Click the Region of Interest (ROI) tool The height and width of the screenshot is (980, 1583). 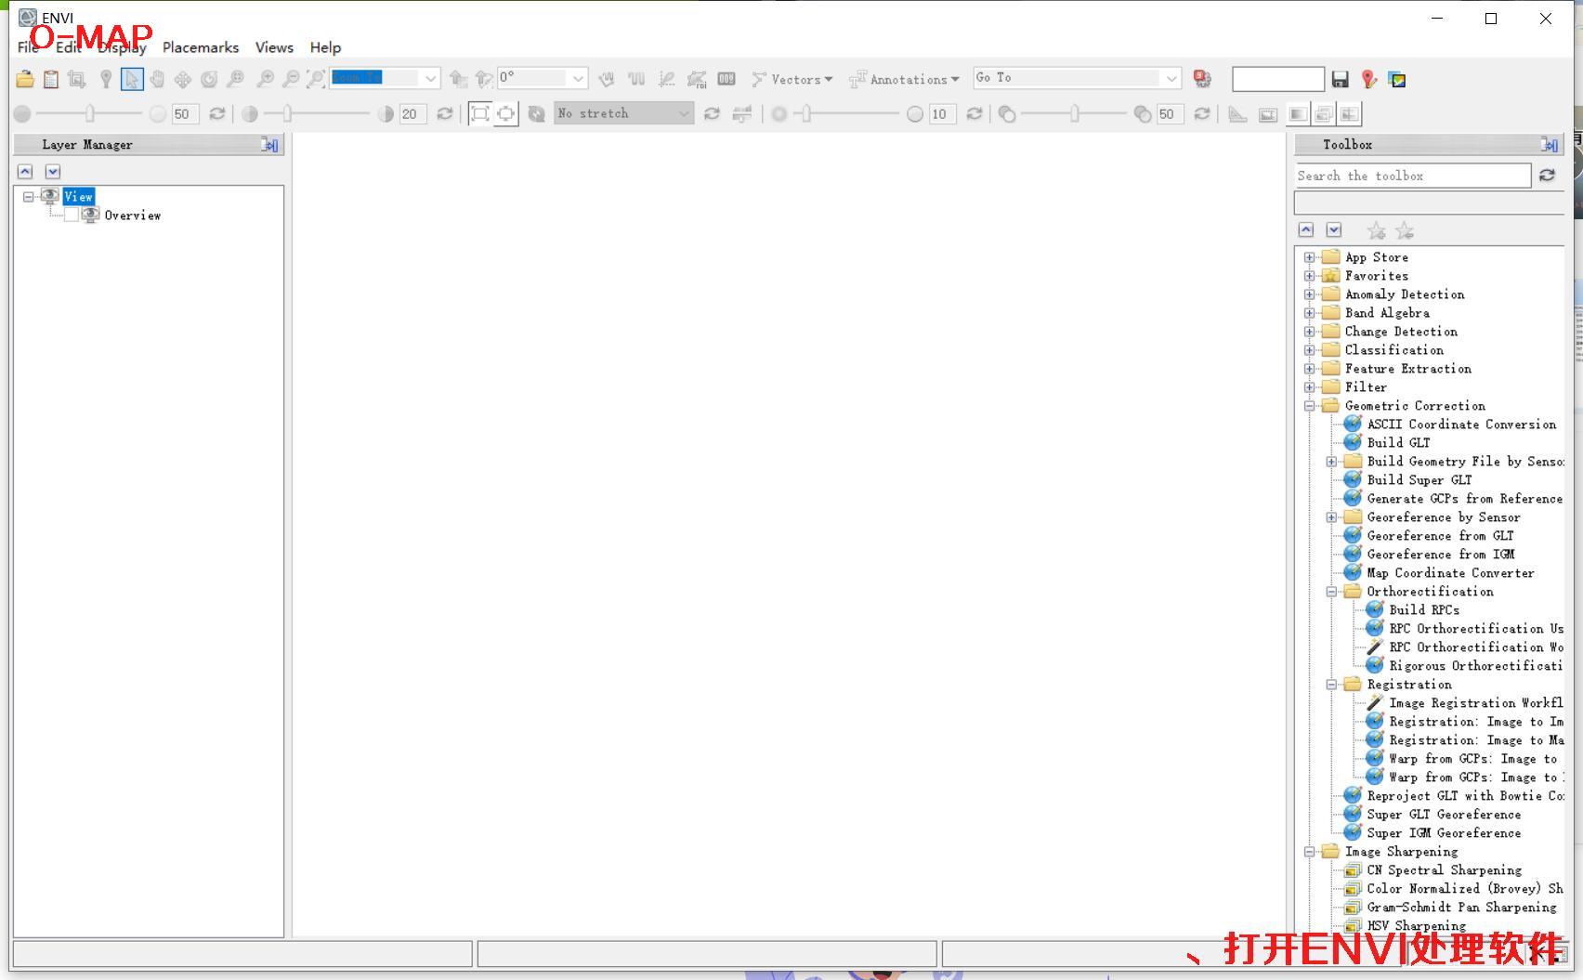[x=697, y=80]
